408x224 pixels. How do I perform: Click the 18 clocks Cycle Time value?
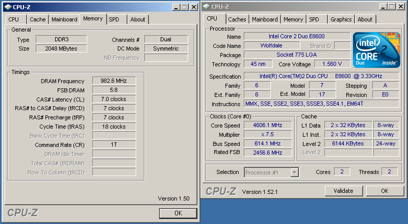(x=114, y=127)
